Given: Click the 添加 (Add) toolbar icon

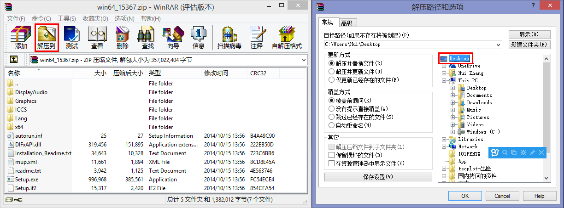Looking at the screenshot, I should click(x=21, y=38).
